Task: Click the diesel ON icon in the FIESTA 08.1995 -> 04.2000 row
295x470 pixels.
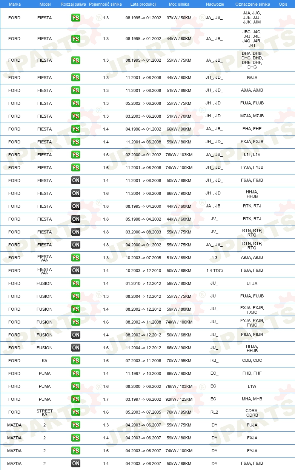Action: [76, 206]
